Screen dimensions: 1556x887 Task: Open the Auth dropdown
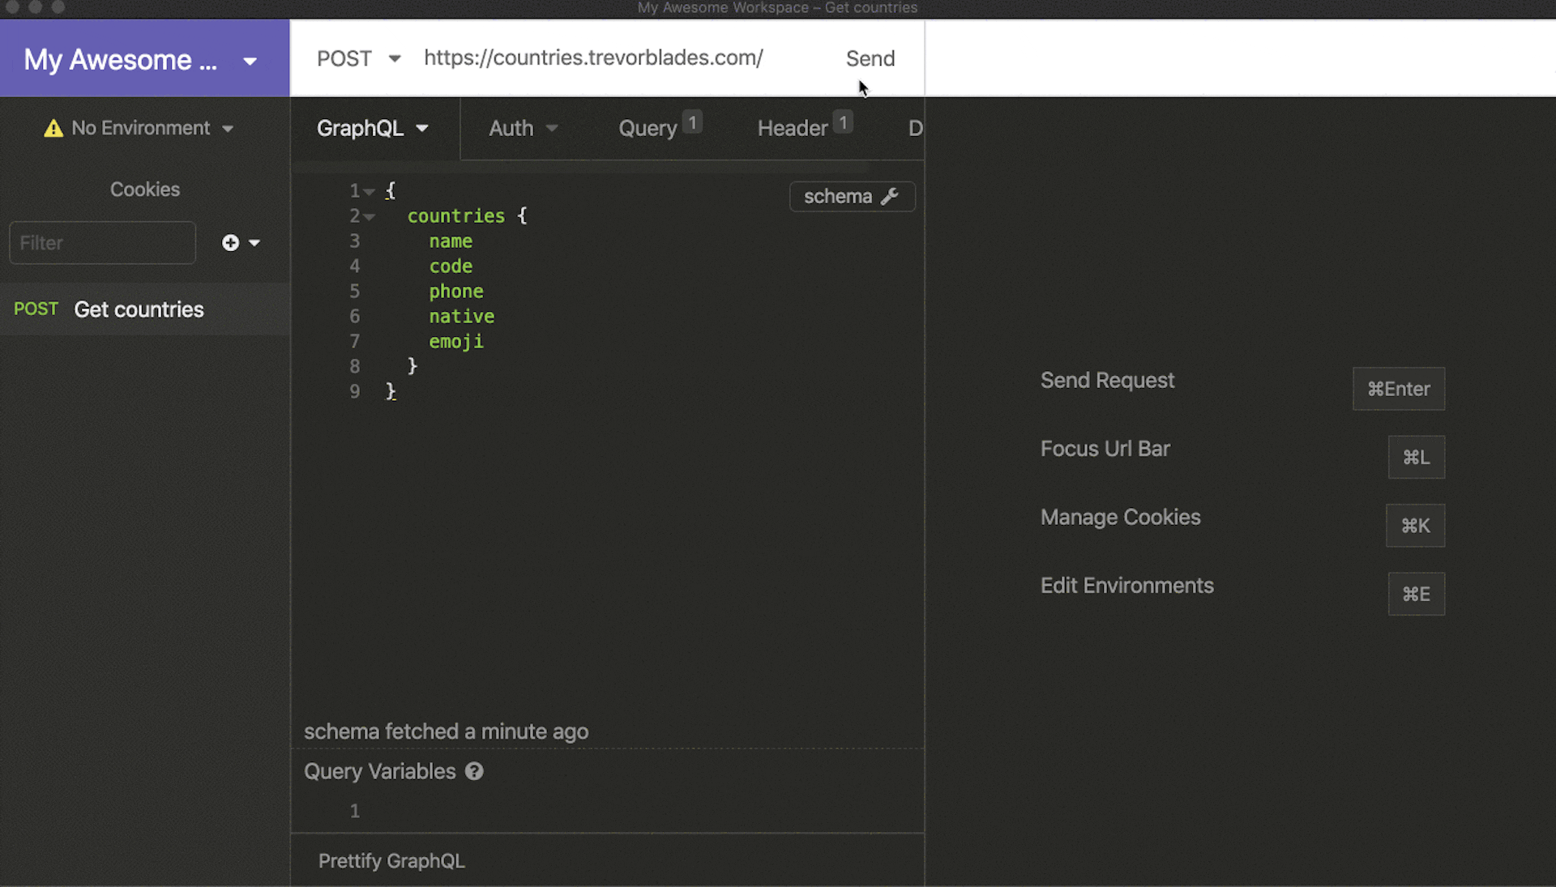(x=522, y=128)
